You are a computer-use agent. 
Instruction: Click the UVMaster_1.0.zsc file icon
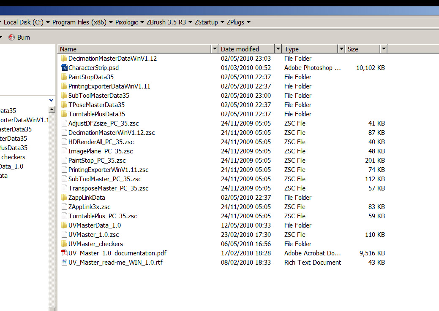pyautogui.click(x=64, y=234)
